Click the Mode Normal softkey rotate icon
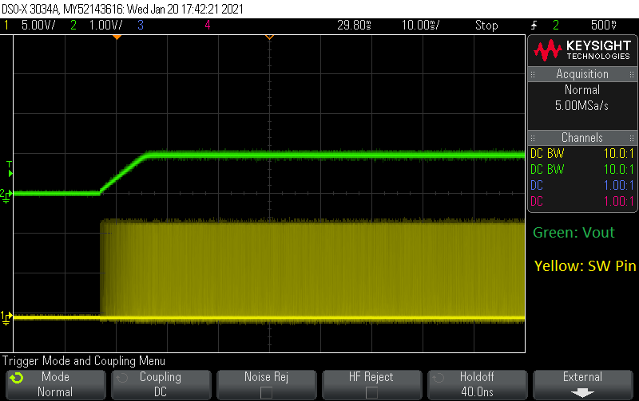 [x=17, y=378]
